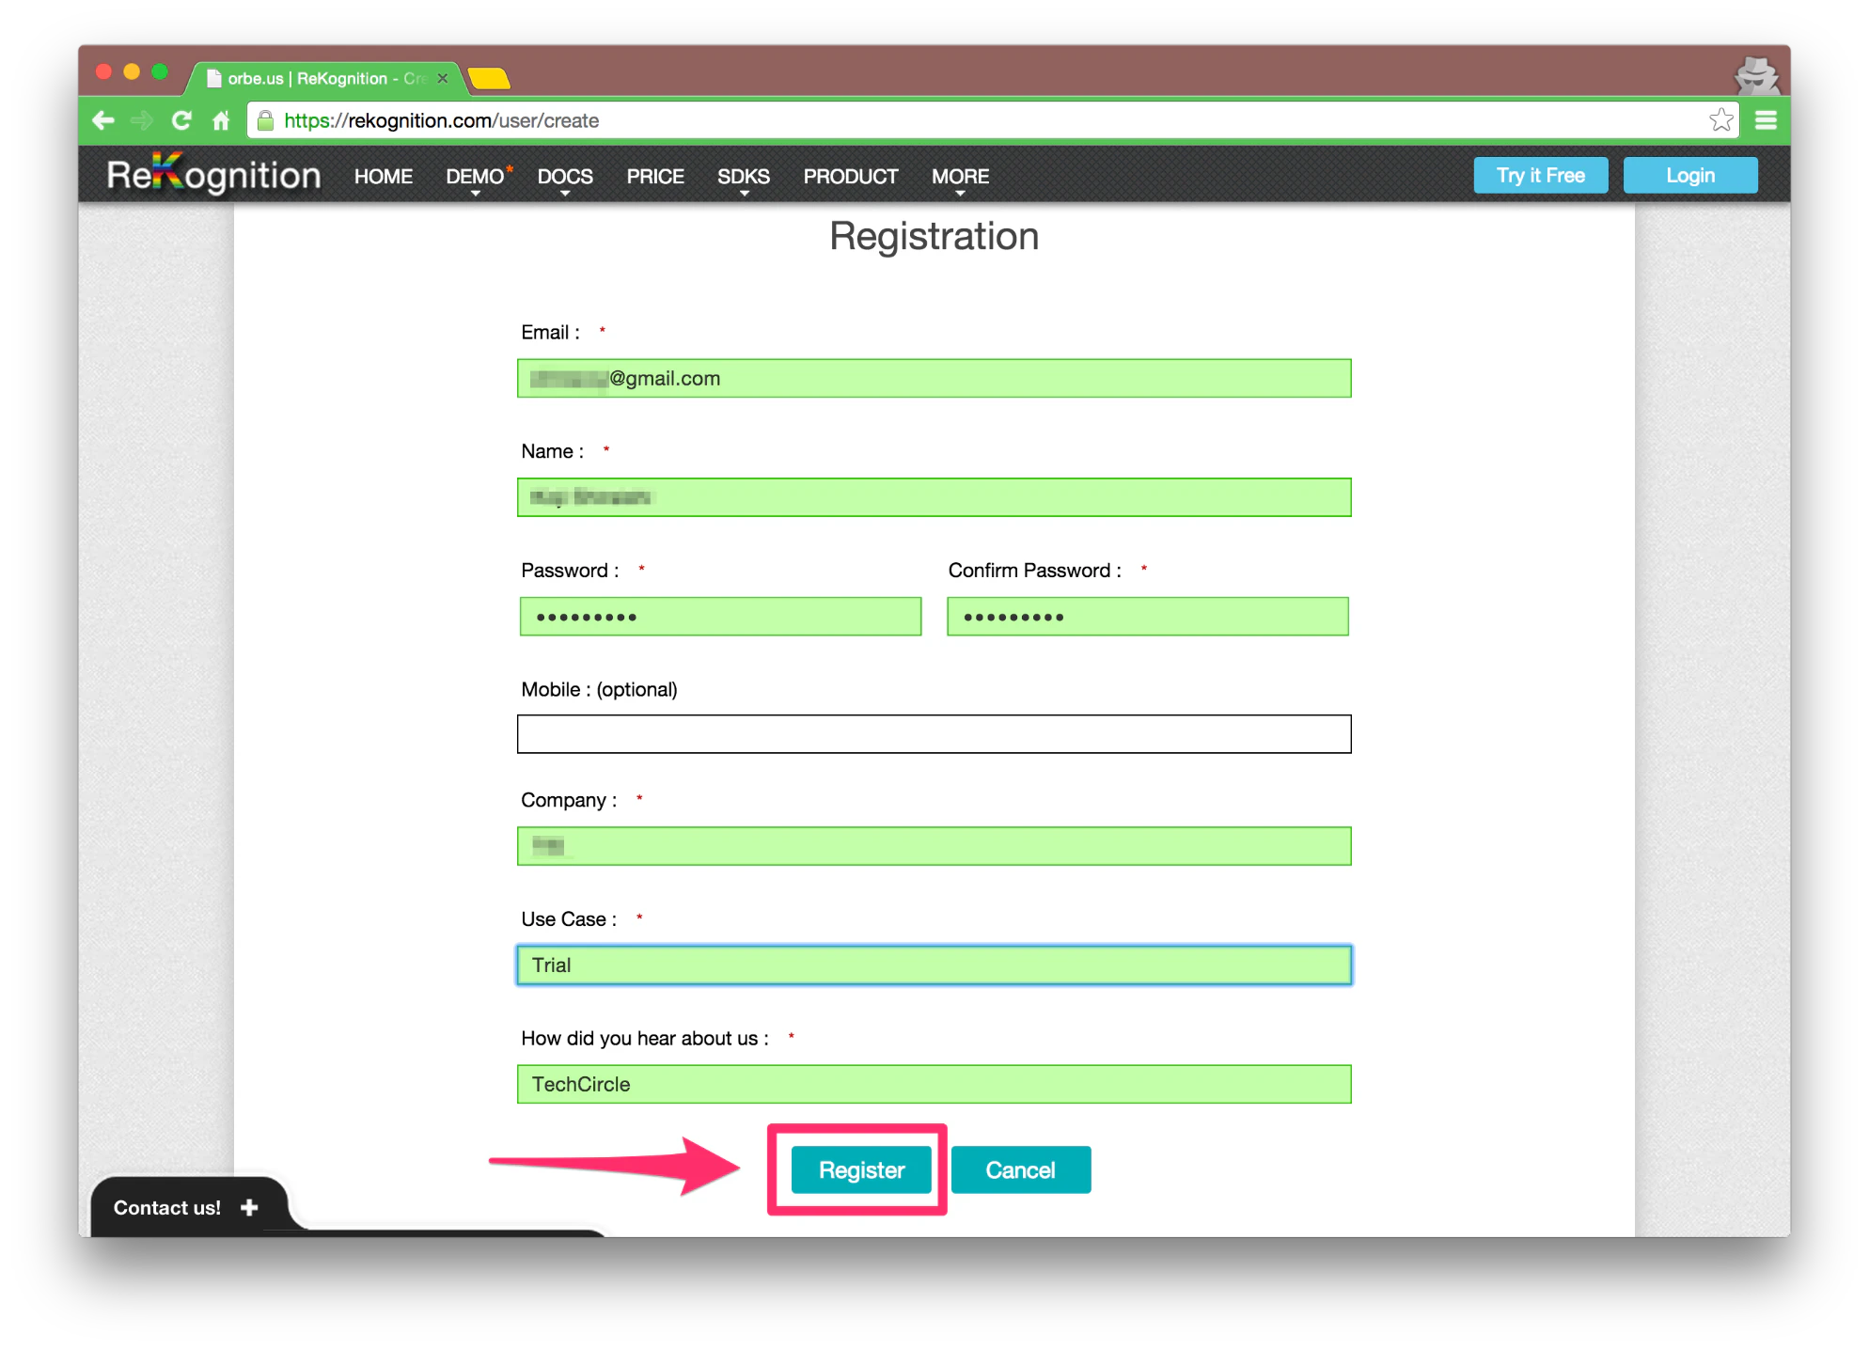
Task: Expand the SDKS dropdown menu
Action: point(744,177)
